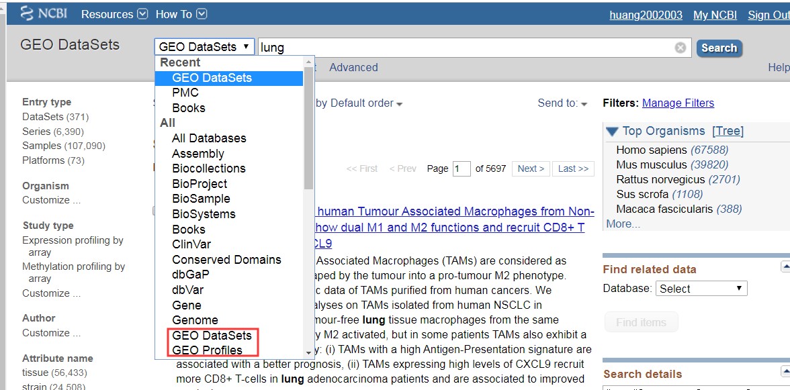The width and height of the screenshot is (790, 390).
Task: Select BioSample database
Action: (x=201, y=199)
